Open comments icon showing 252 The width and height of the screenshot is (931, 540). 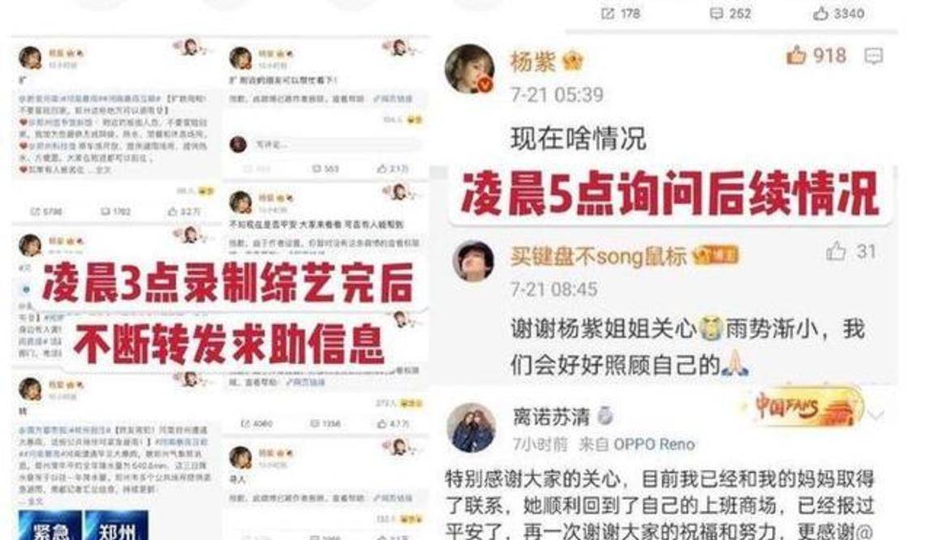(716, 13)
